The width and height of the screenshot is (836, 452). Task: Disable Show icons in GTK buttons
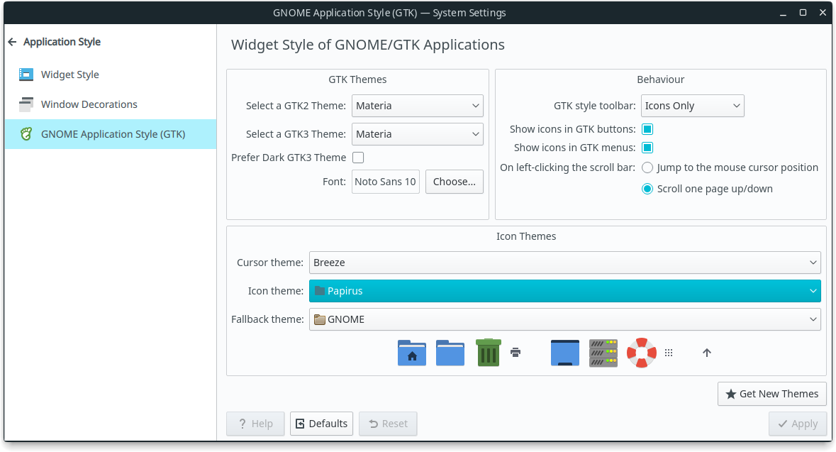[647, 129]
